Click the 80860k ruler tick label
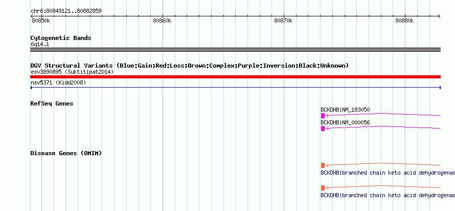455x211 pixels. tap(162, 20)
